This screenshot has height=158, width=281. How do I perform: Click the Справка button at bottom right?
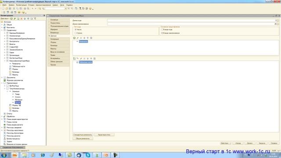coord(274,144)
